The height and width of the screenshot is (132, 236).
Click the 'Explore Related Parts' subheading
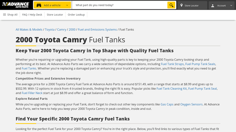click(32, 99)
